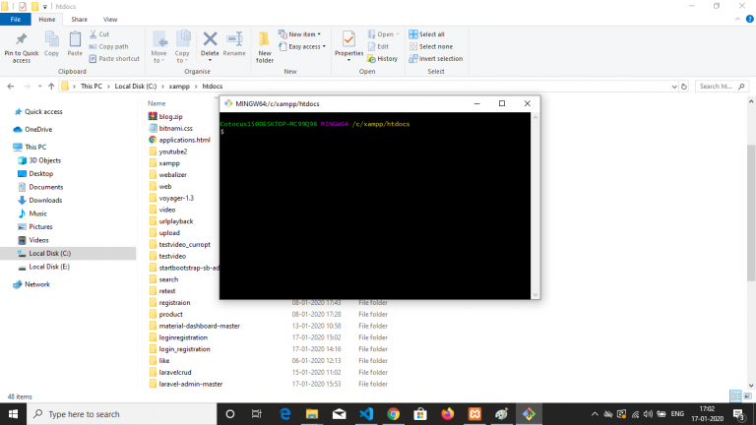Select the material-dashboard-master folder
This screenshot has width=756, height=425.
click(x=199, y=327)
